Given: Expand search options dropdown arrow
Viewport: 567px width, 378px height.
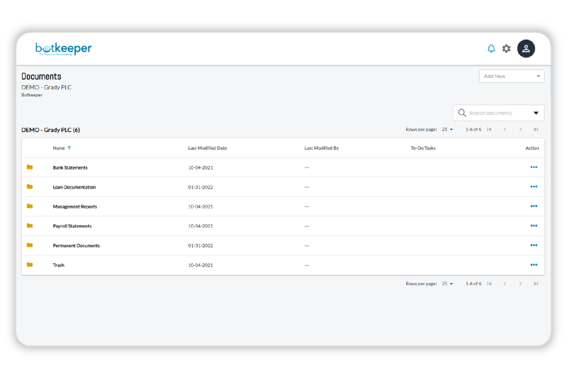Looking at the screenshot, I should [536, 113].
